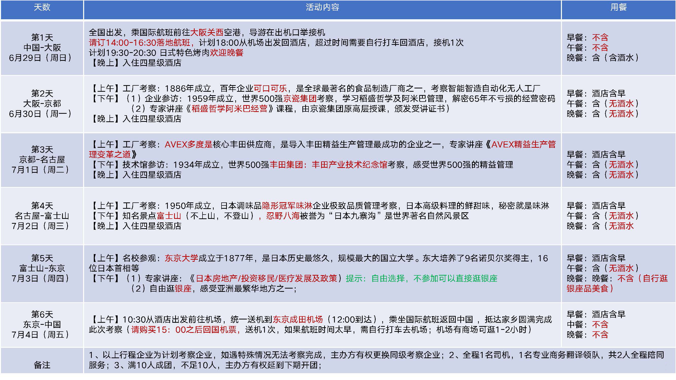Select the 第2天 大阪-京都 cell
Viewport: 676px width, 380px height.
point(42,104)
